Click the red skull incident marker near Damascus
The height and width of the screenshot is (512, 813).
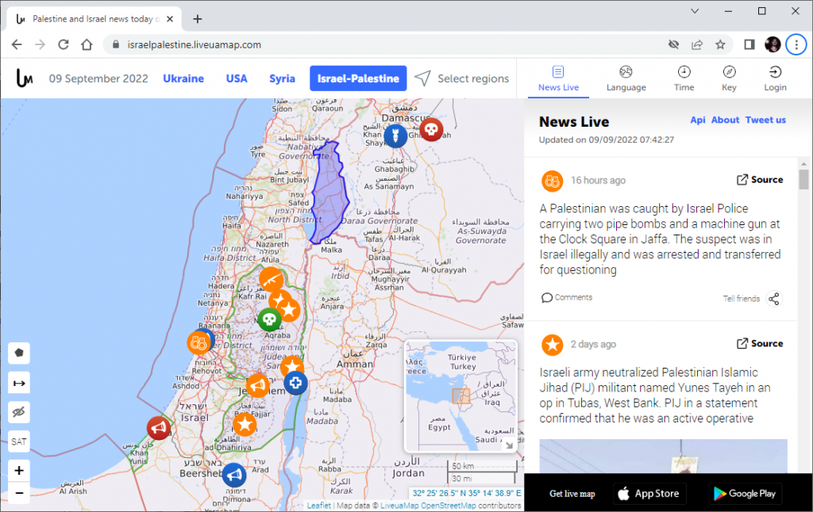(431, 129)
